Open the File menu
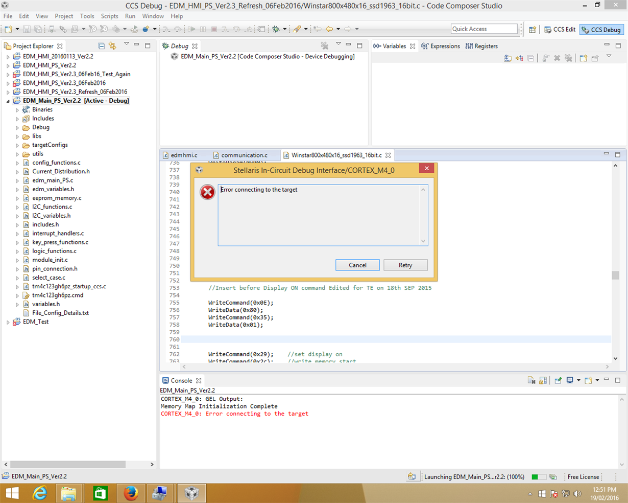Image resolution: width=628 pixels, height=503 pixels. click(8, 16)
